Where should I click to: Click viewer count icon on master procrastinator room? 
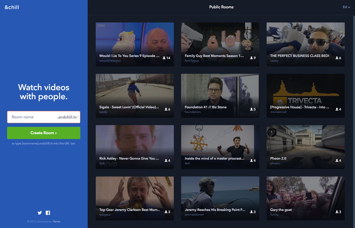pyautogui.click(x=251, y=160)
